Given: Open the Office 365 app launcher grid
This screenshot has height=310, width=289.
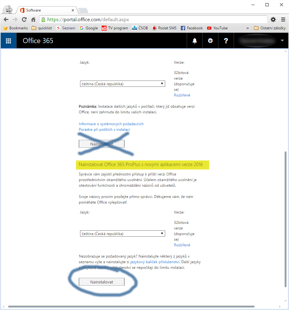Looking at the screenshot, I should coord(8,41).
